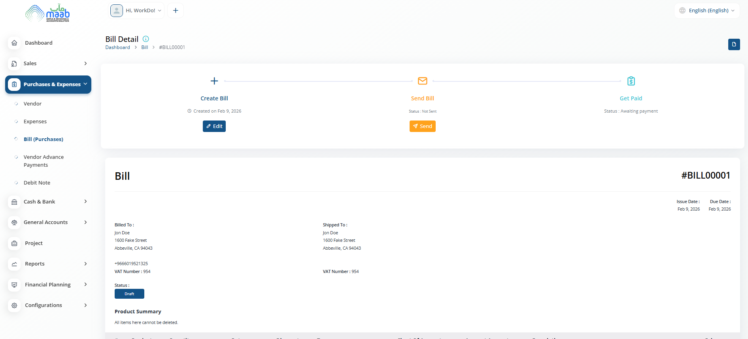
Task: Click the user avatar icon
Action: tap(117, 11)
